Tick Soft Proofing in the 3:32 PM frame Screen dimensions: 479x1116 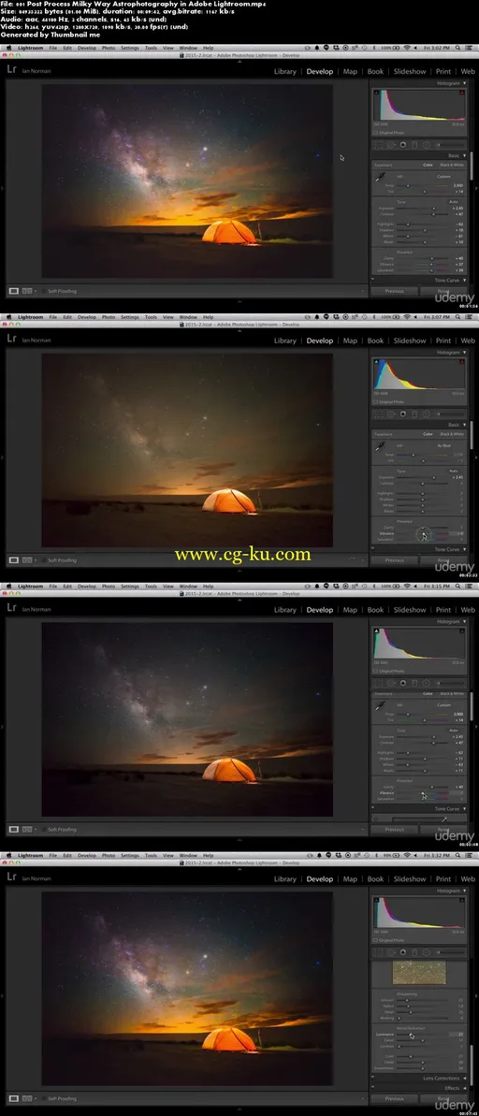point(44,1098)
